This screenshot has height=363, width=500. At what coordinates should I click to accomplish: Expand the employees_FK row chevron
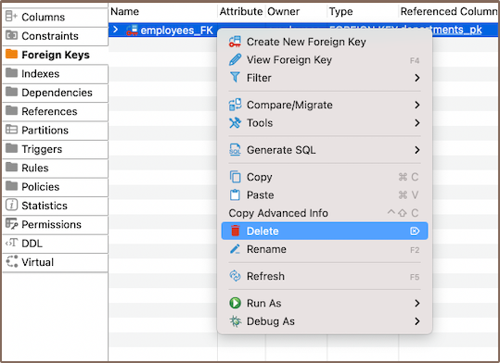tap(116, 30)
